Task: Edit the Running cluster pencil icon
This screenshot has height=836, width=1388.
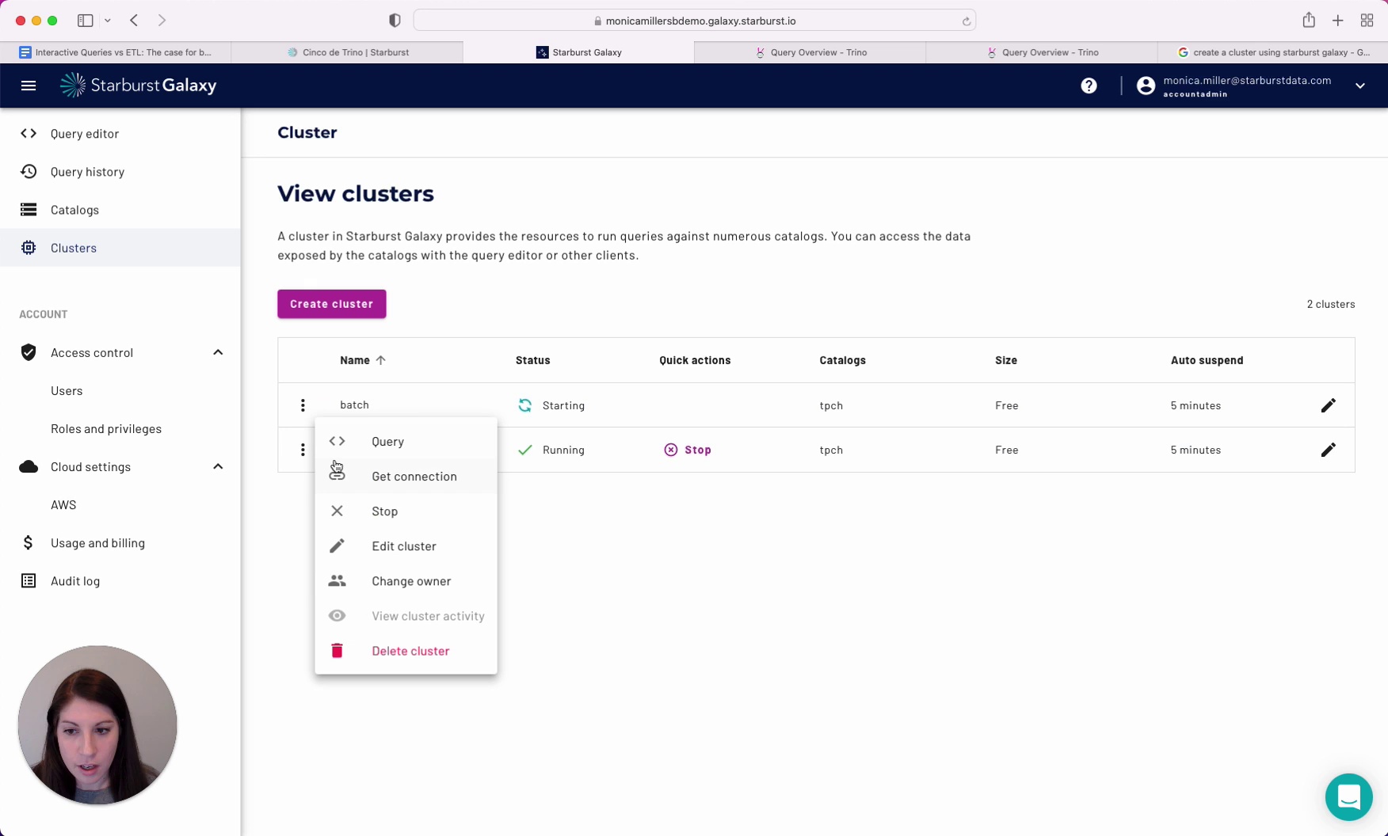Action: coord(1329,450)
